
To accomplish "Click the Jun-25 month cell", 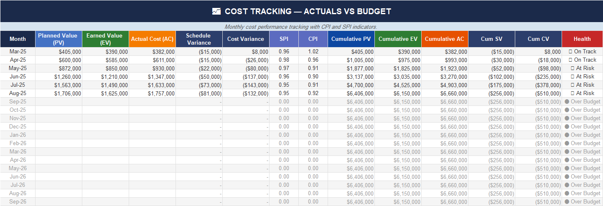I will [18, 77].
